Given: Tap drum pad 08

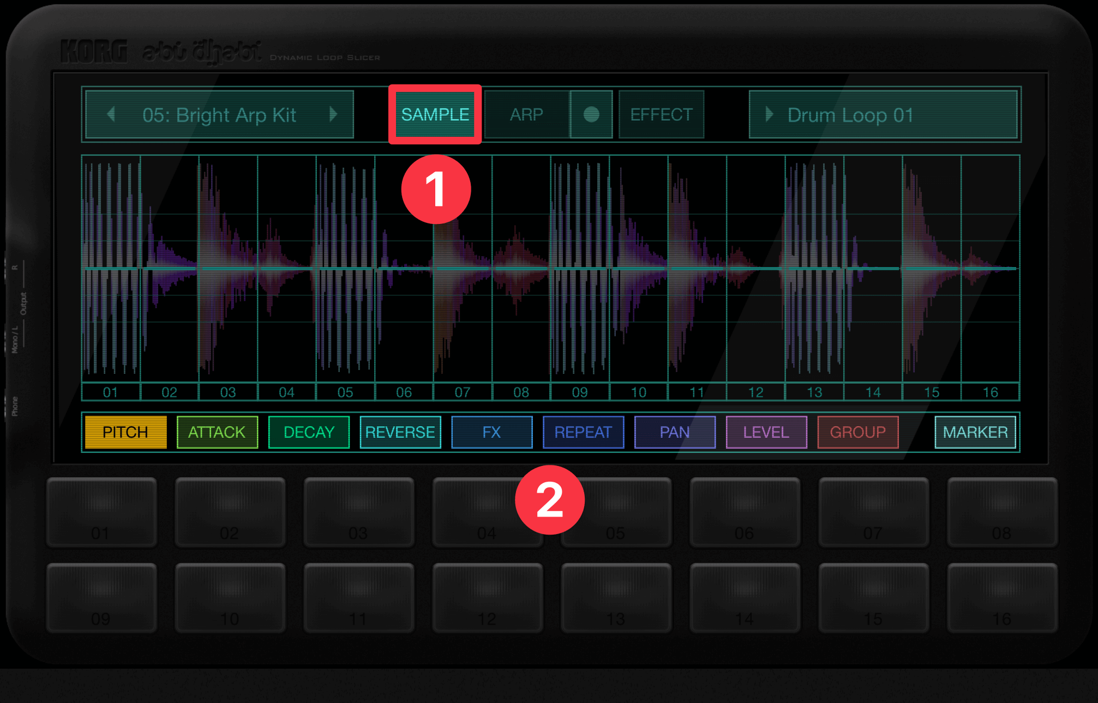Looking at the screenshot, I should (x=1002, y=512).
